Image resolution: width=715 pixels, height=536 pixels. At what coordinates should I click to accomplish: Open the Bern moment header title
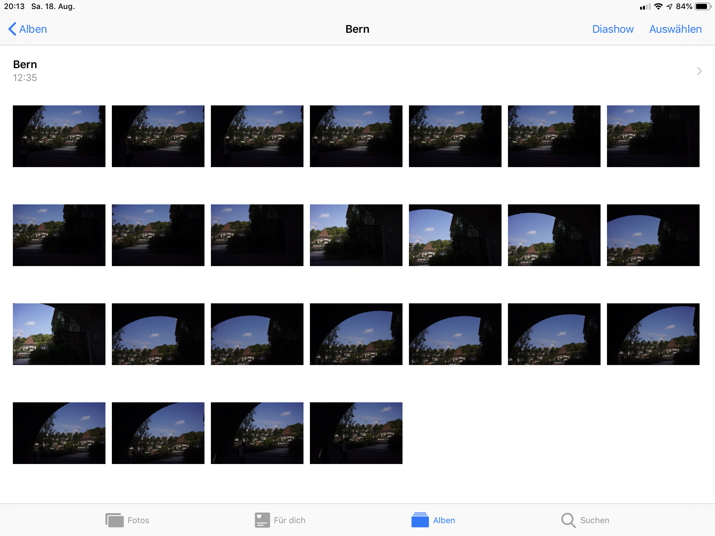tap(25, 65)
